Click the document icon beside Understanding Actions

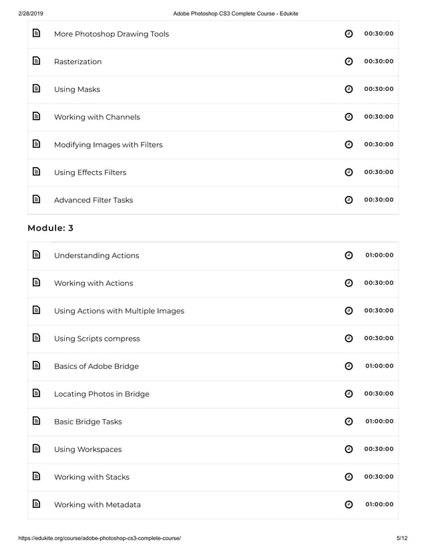coord(37,255)
